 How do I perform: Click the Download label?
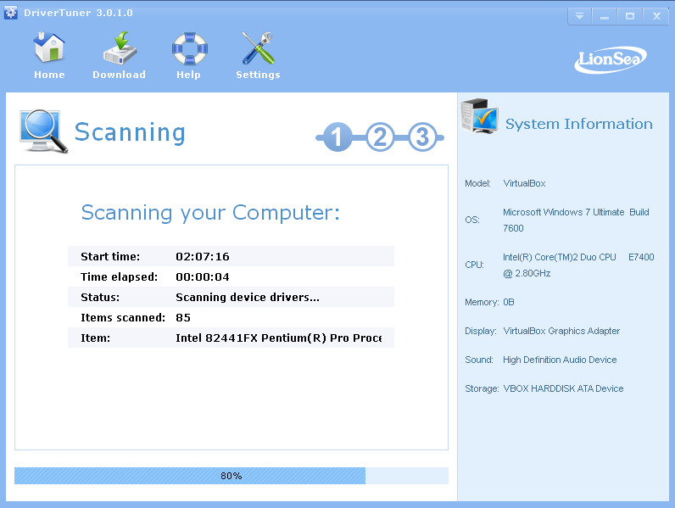pos(120,75)
